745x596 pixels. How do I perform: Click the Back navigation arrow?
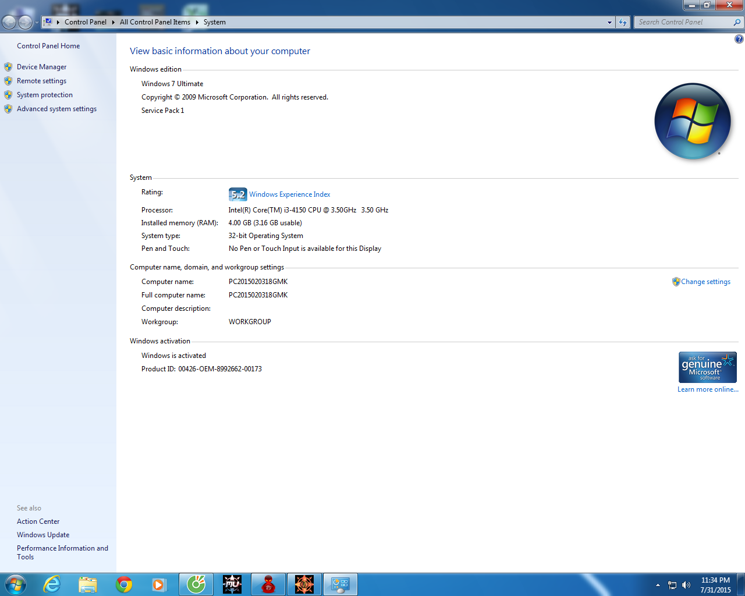click(9, 22)
